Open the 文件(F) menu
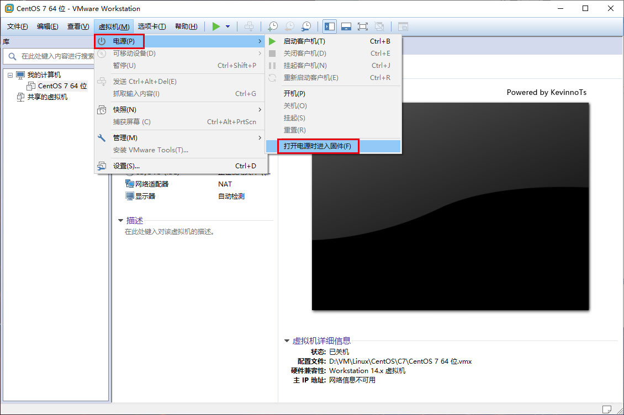Image resolution: width=624 pixels, height=415 pixels. coord(18,26)
